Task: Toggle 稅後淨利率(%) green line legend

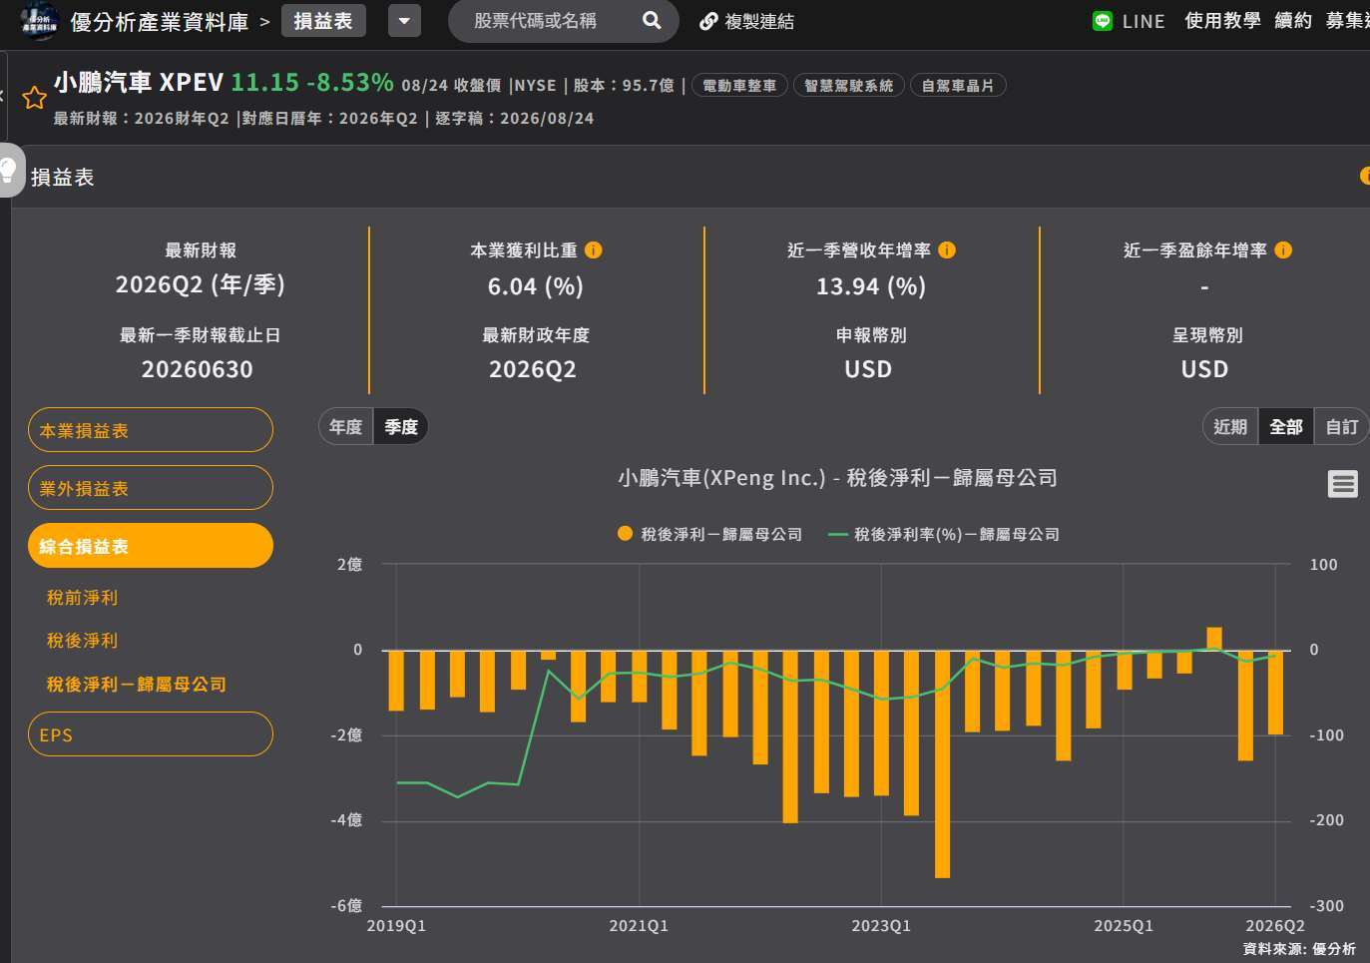Action: tap(944, 534)
